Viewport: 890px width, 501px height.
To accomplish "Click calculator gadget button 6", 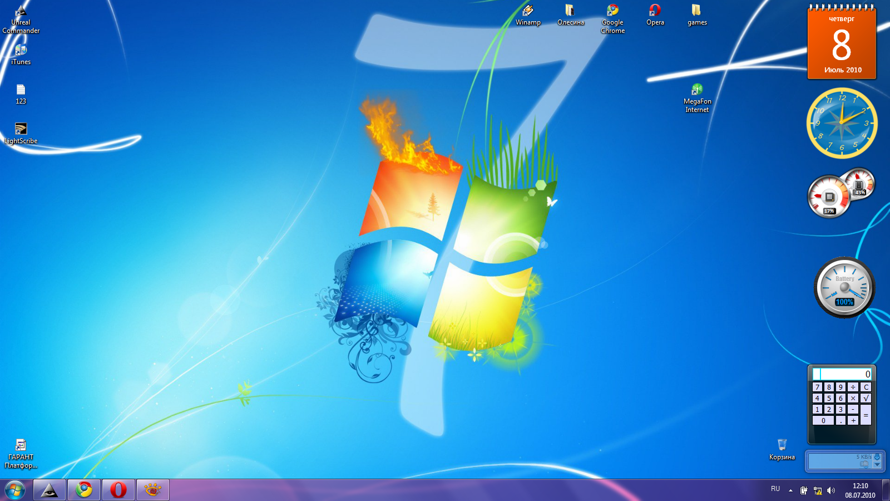I will (840, 398).
